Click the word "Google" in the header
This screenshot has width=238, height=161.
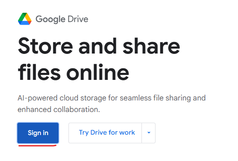click(x=51, y=19)
